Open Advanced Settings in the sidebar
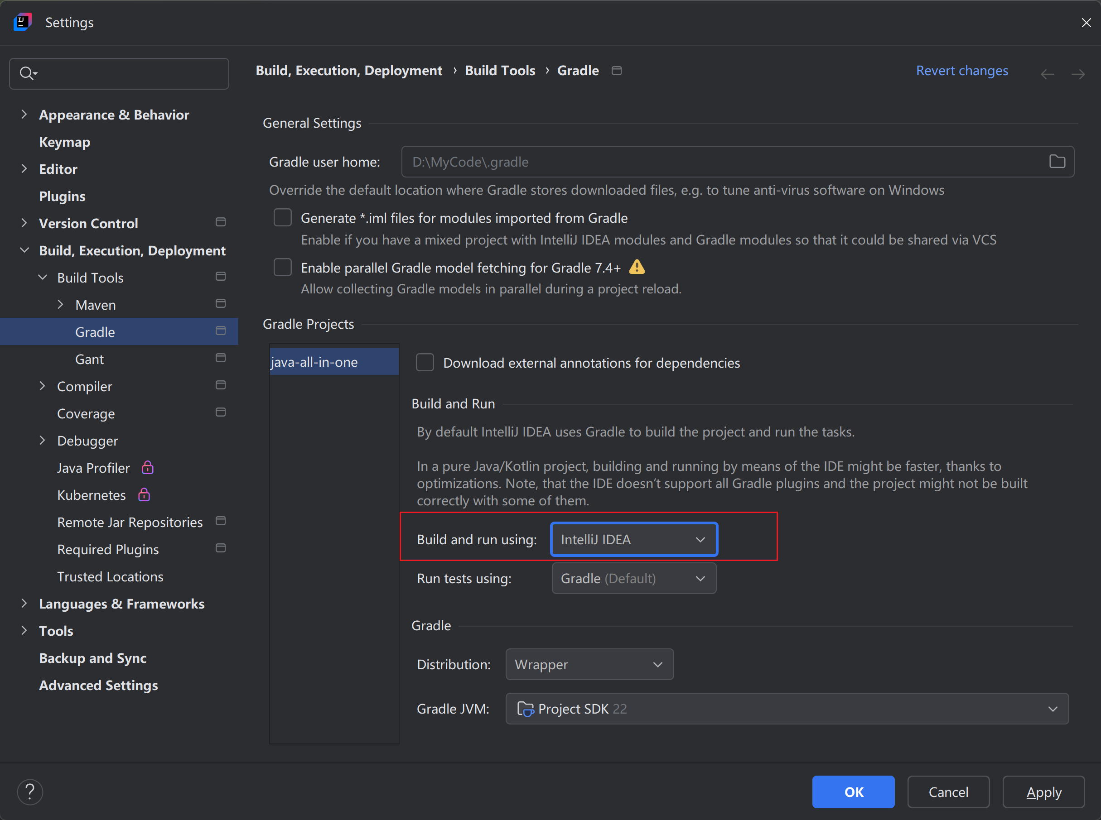The image size is (1101, 820). click(x=98, y=685)
